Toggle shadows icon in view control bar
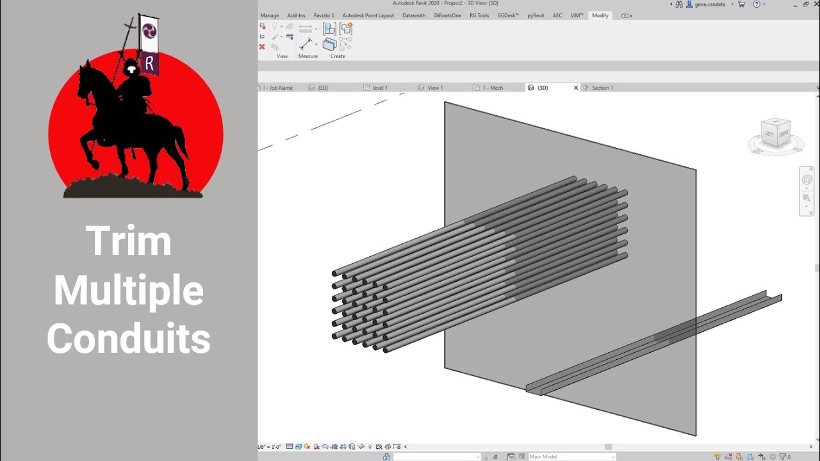 click(316, 446)
